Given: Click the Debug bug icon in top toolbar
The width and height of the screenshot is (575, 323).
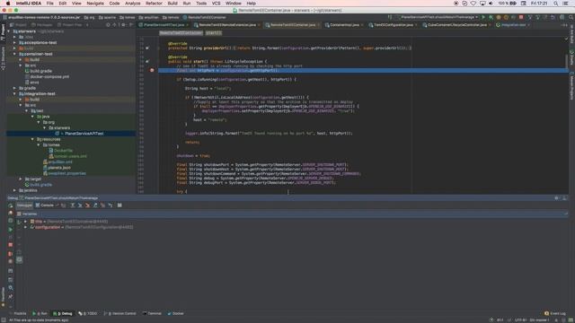Looking at the screenshot, I should (x=491, y=17).
